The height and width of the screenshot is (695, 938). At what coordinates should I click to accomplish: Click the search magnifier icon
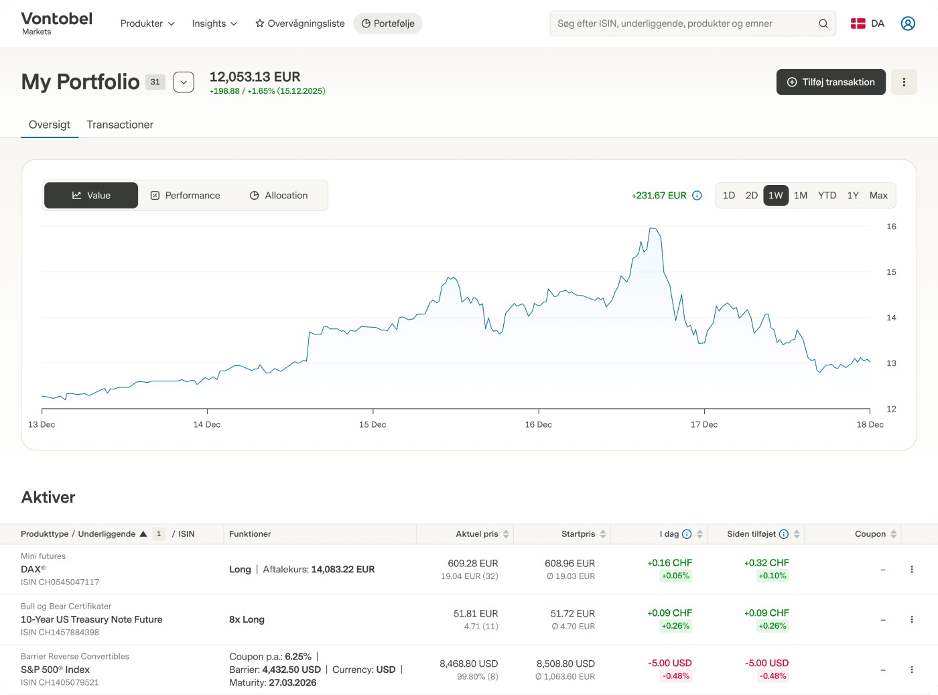pyautogui.click(x=823, y=23)
